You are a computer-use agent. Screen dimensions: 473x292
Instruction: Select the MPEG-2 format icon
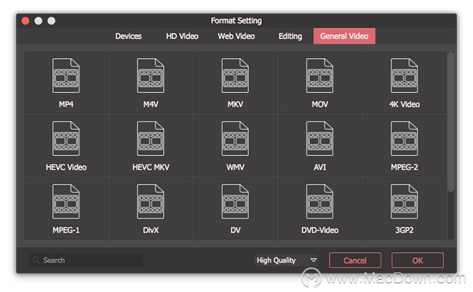(404, 139)
